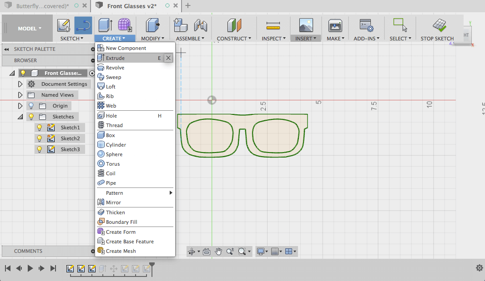Viewport: 485px width, 281px height.
Task: Click the Construct plane icon
Action: point(234,25)
